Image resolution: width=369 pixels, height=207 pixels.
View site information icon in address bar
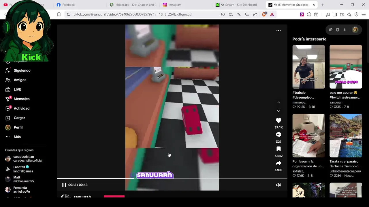click(x=68, y=14)
